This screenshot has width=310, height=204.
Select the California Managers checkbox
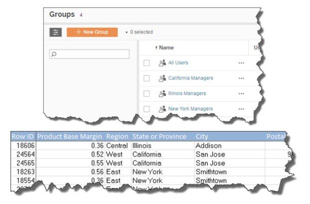(x=146, y=78)
